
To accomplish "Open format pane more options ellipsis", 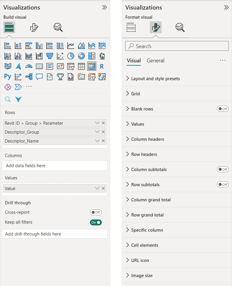I will pyautogui.click(x=223, y=60).
